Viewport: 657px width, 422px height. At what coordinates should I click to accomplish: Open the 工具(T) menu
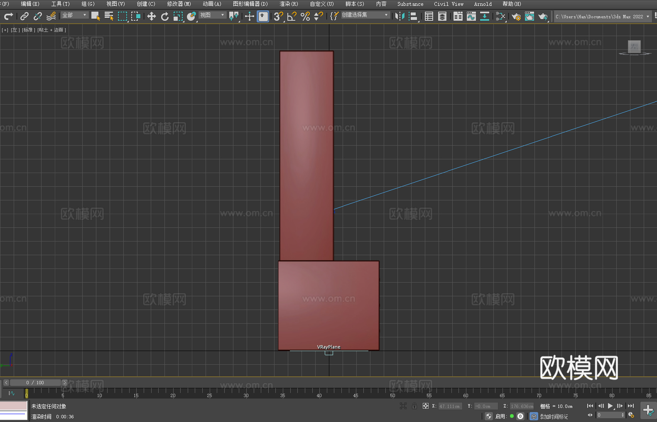point(60,4)
